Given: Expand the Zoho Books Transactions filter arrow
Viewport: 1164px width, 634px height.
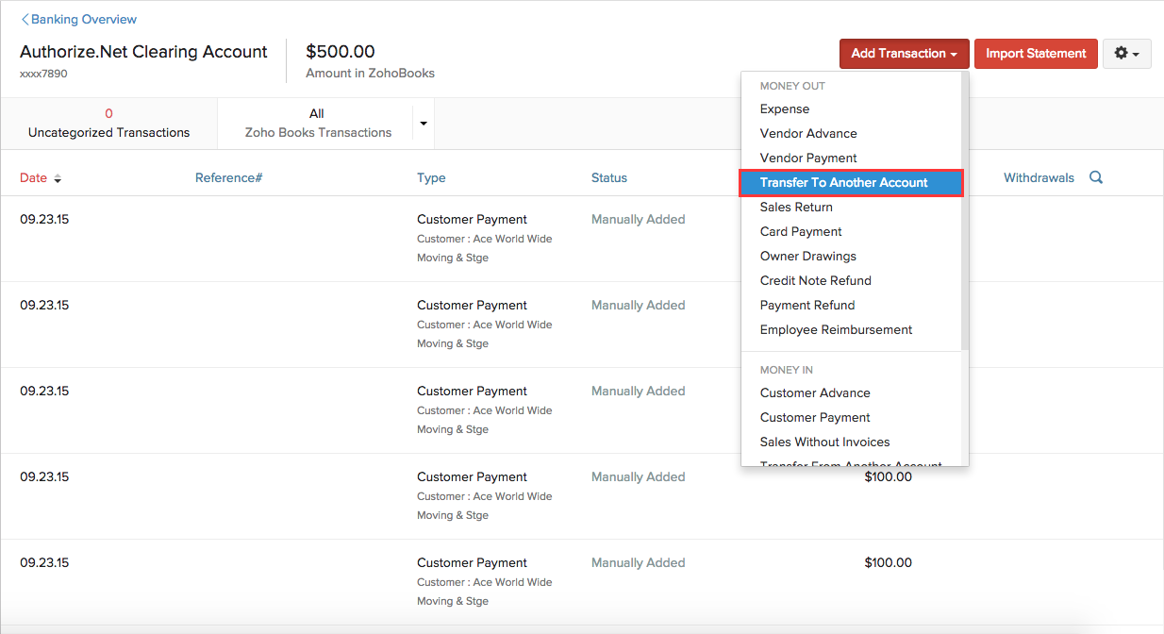Looking at the screenshot, I should click(424, 124).
